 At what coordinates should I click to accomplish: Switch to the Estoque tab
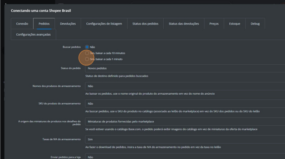pyautogui.click(x=234, y=24)
